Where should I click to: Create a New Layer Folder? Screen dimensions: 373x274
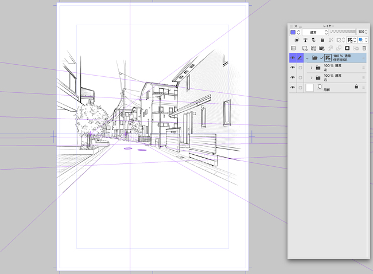click(321, 48)
